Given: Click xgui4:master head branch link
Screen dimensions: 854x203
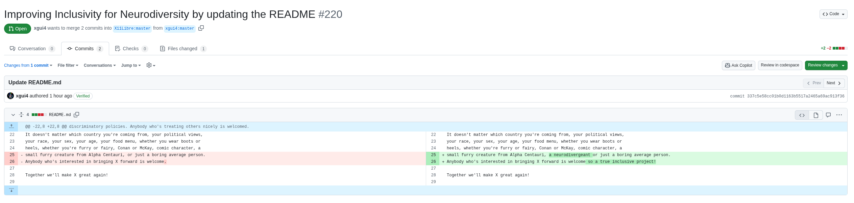Looking at the screenshot, I should tap(180, 29).
